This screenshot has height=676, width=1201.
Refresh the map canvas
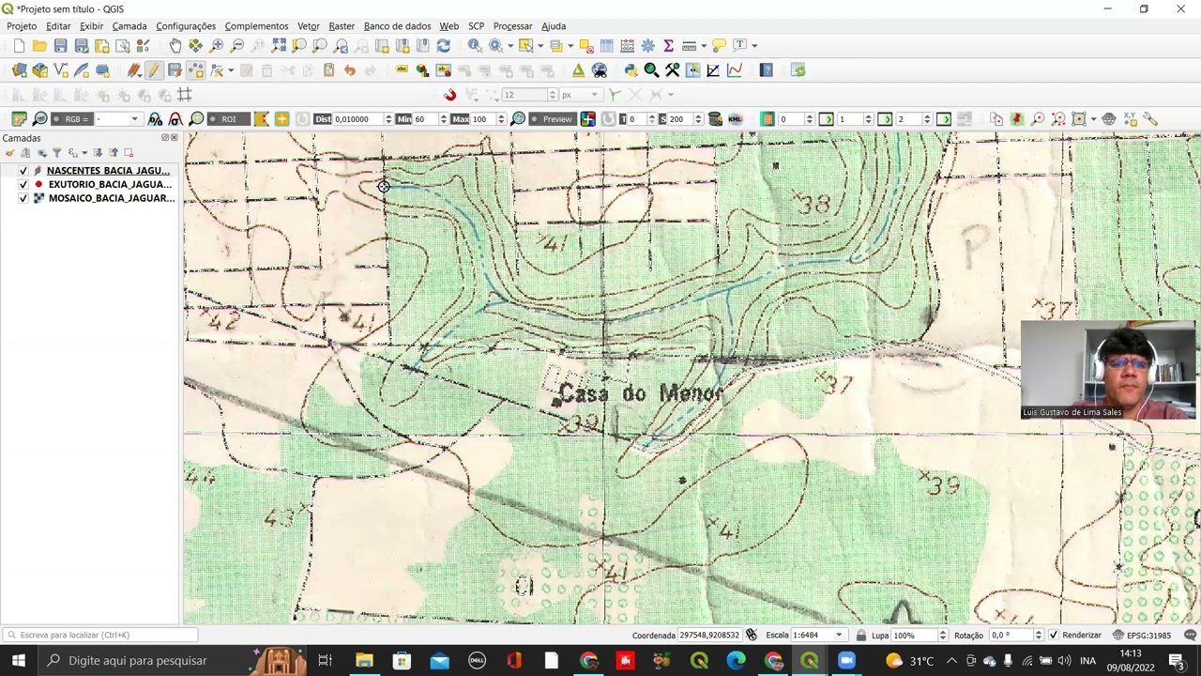coord(444,45)
